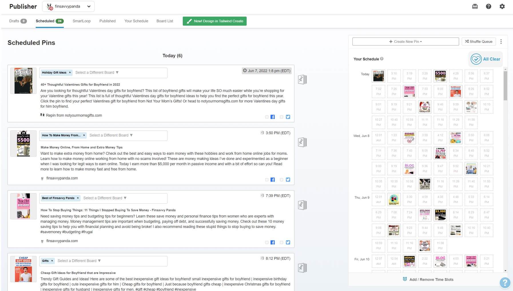Remove Best of Finsavvy Panda board tag

[78, 198]
